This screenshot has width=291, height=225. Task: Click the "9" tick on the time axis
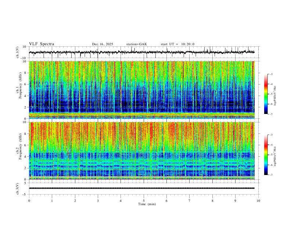point(235,201)
